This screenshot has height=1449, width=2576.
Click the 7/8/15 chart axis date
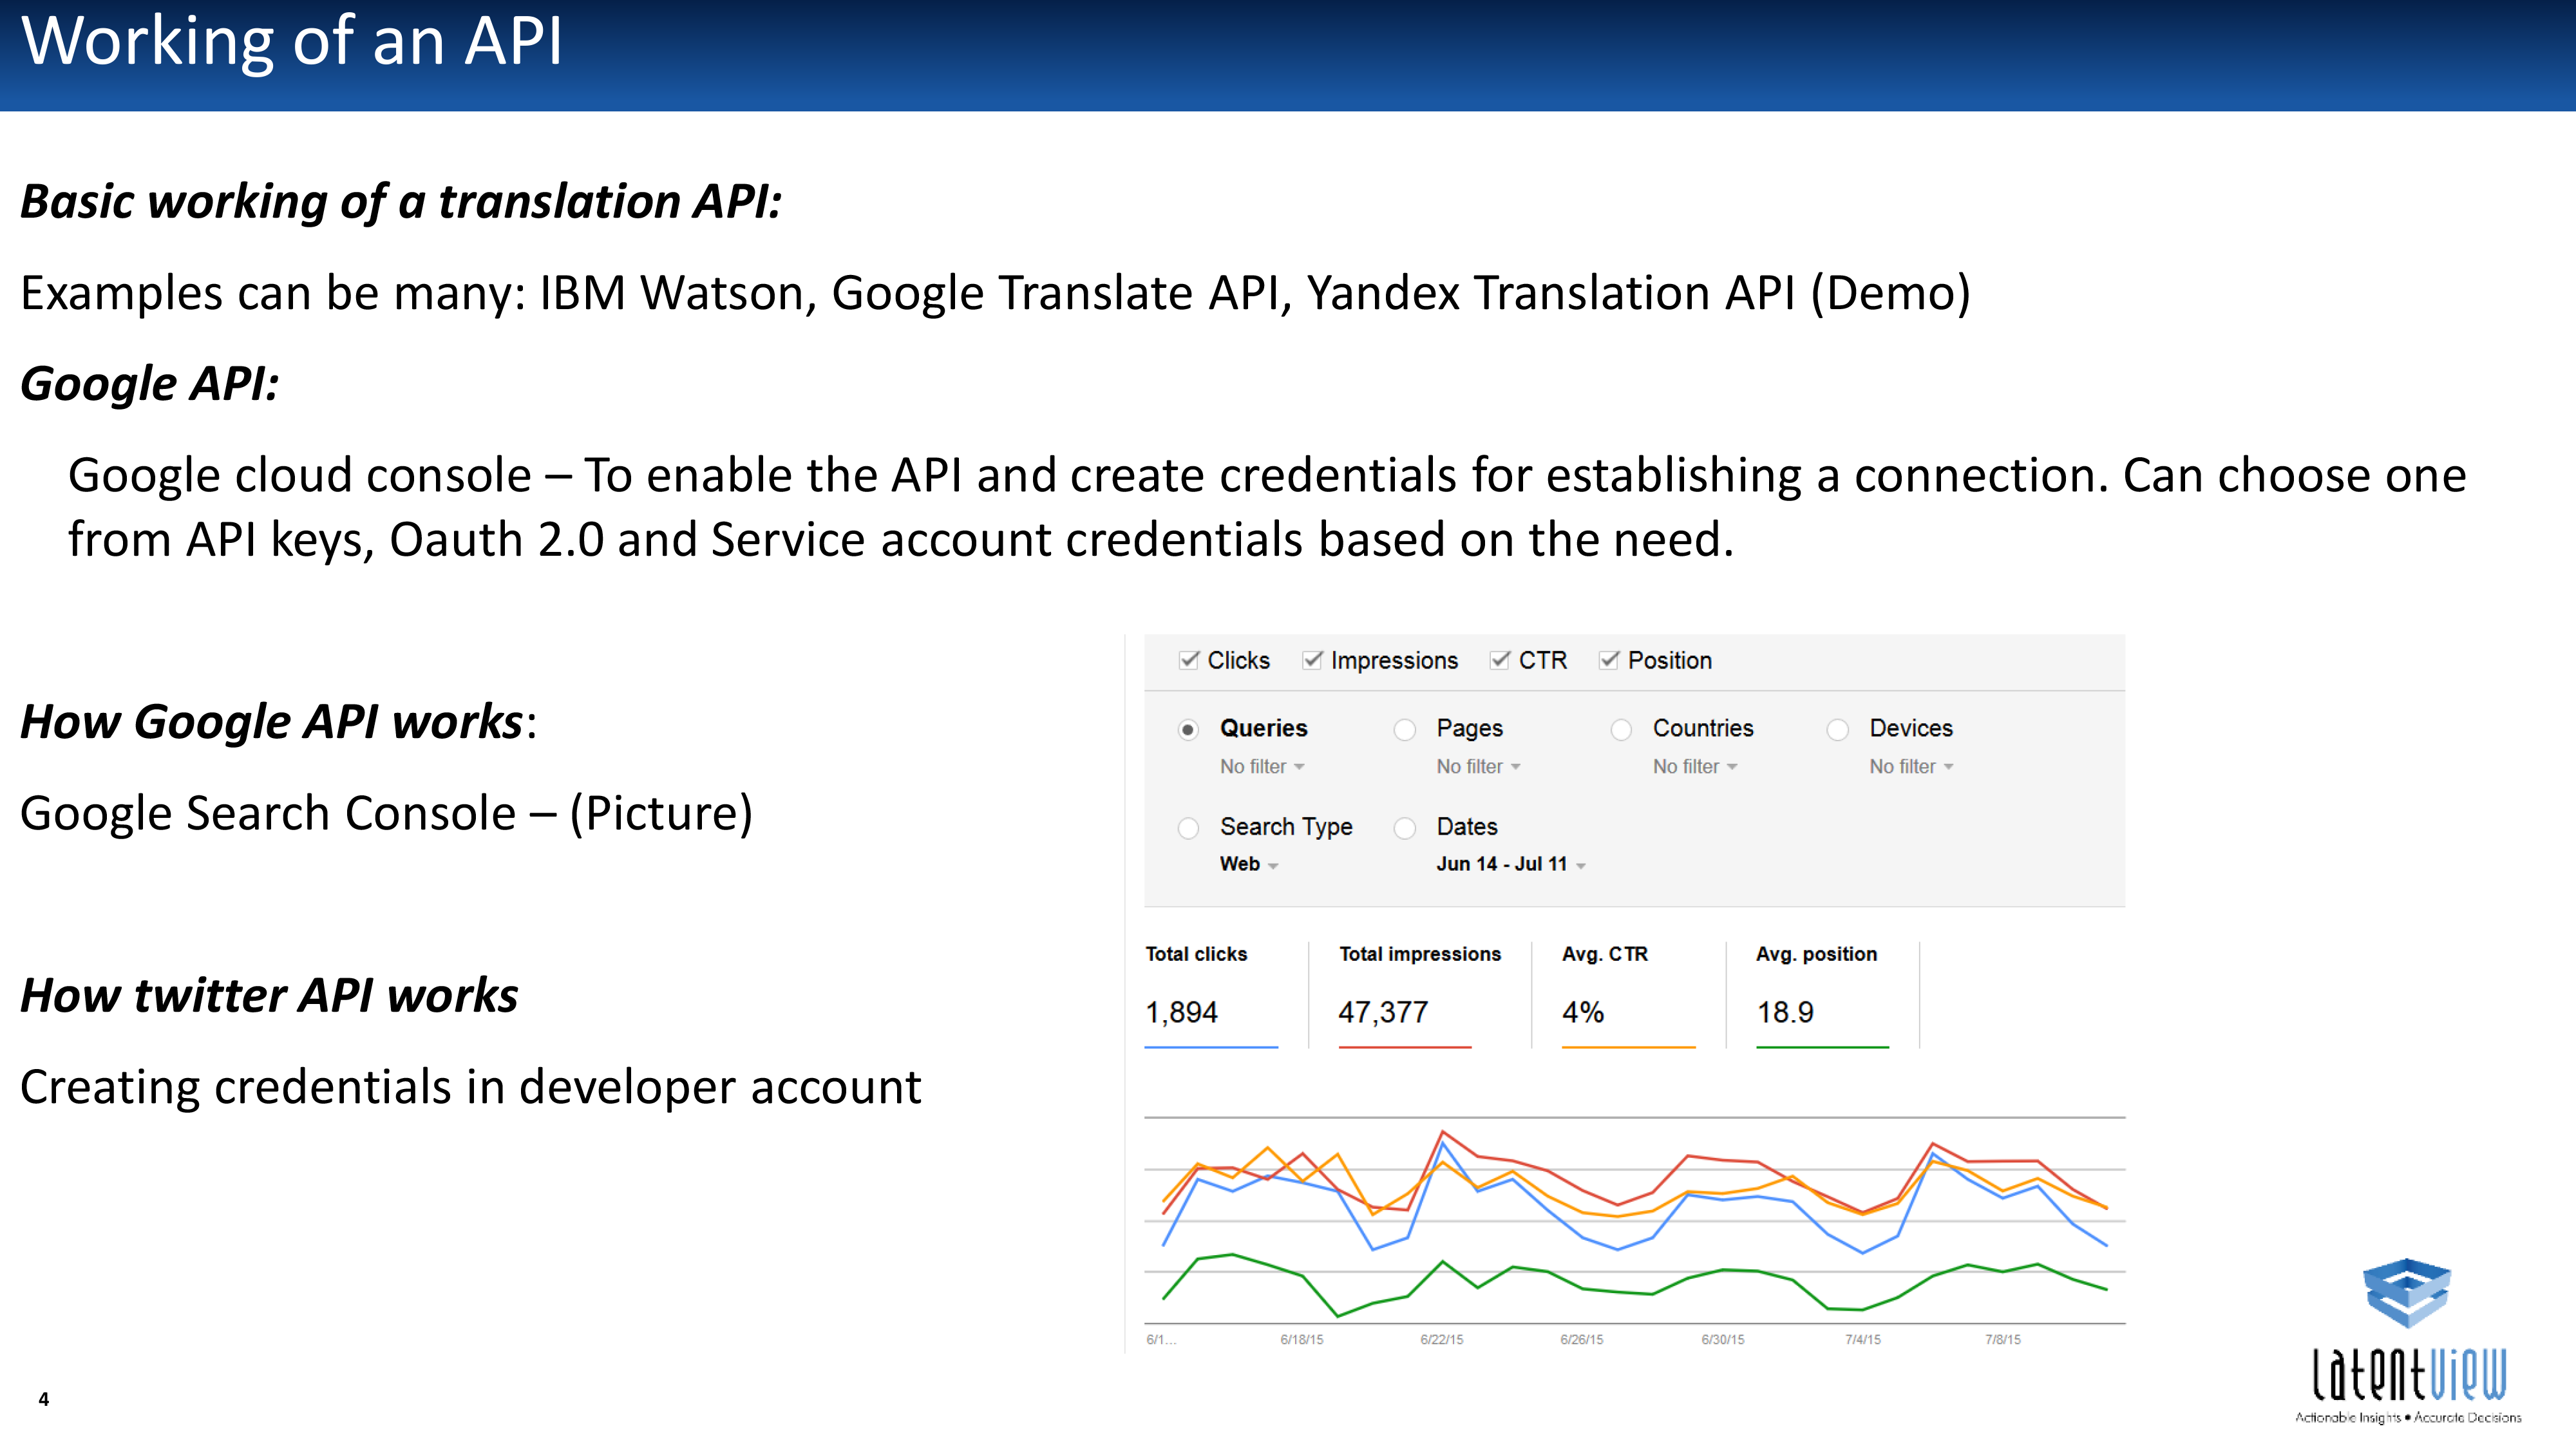coord(2002,1339)
